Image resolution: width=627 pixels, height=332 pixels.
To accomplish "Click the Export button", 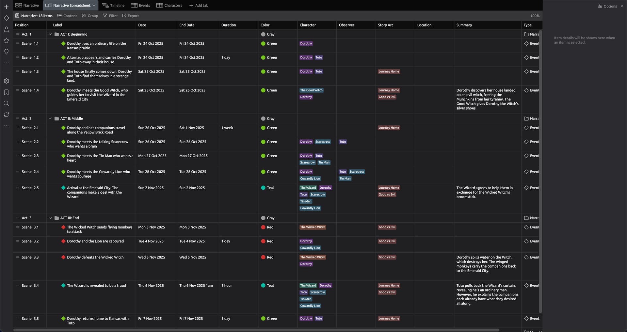I will tap(130, 16).
